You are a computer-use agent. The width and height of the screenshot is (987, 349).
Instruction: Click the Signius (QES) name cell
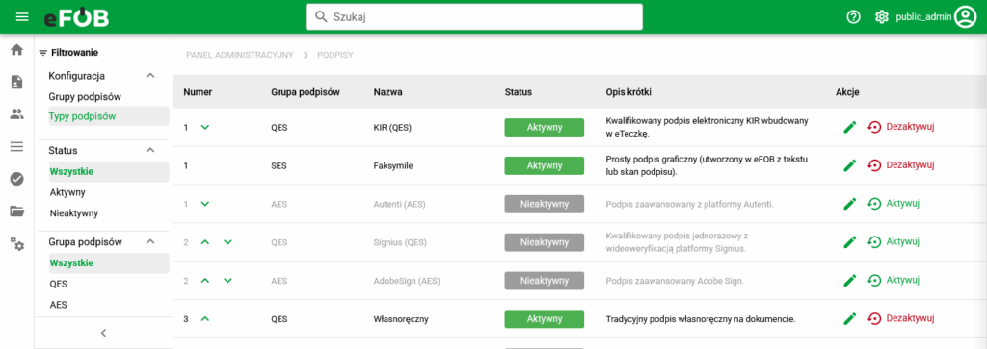(x=401, y=242)
